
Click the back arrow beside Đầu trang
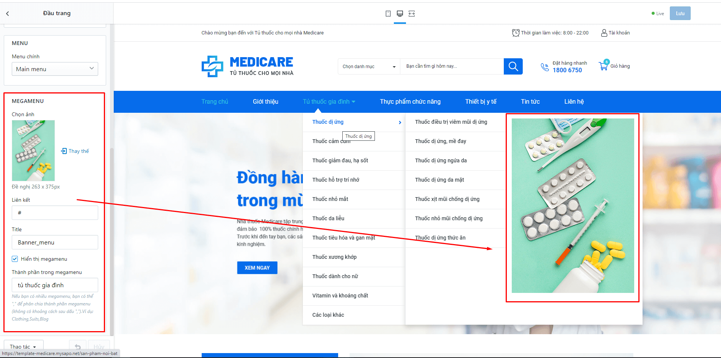pos(8,14)
